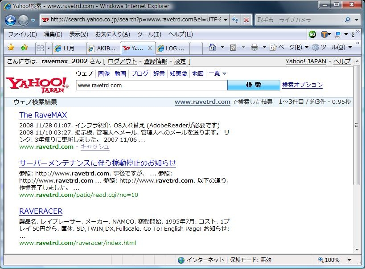Refresh the page with the Refresh icon

pyautogui.click(x=235, y=20)
